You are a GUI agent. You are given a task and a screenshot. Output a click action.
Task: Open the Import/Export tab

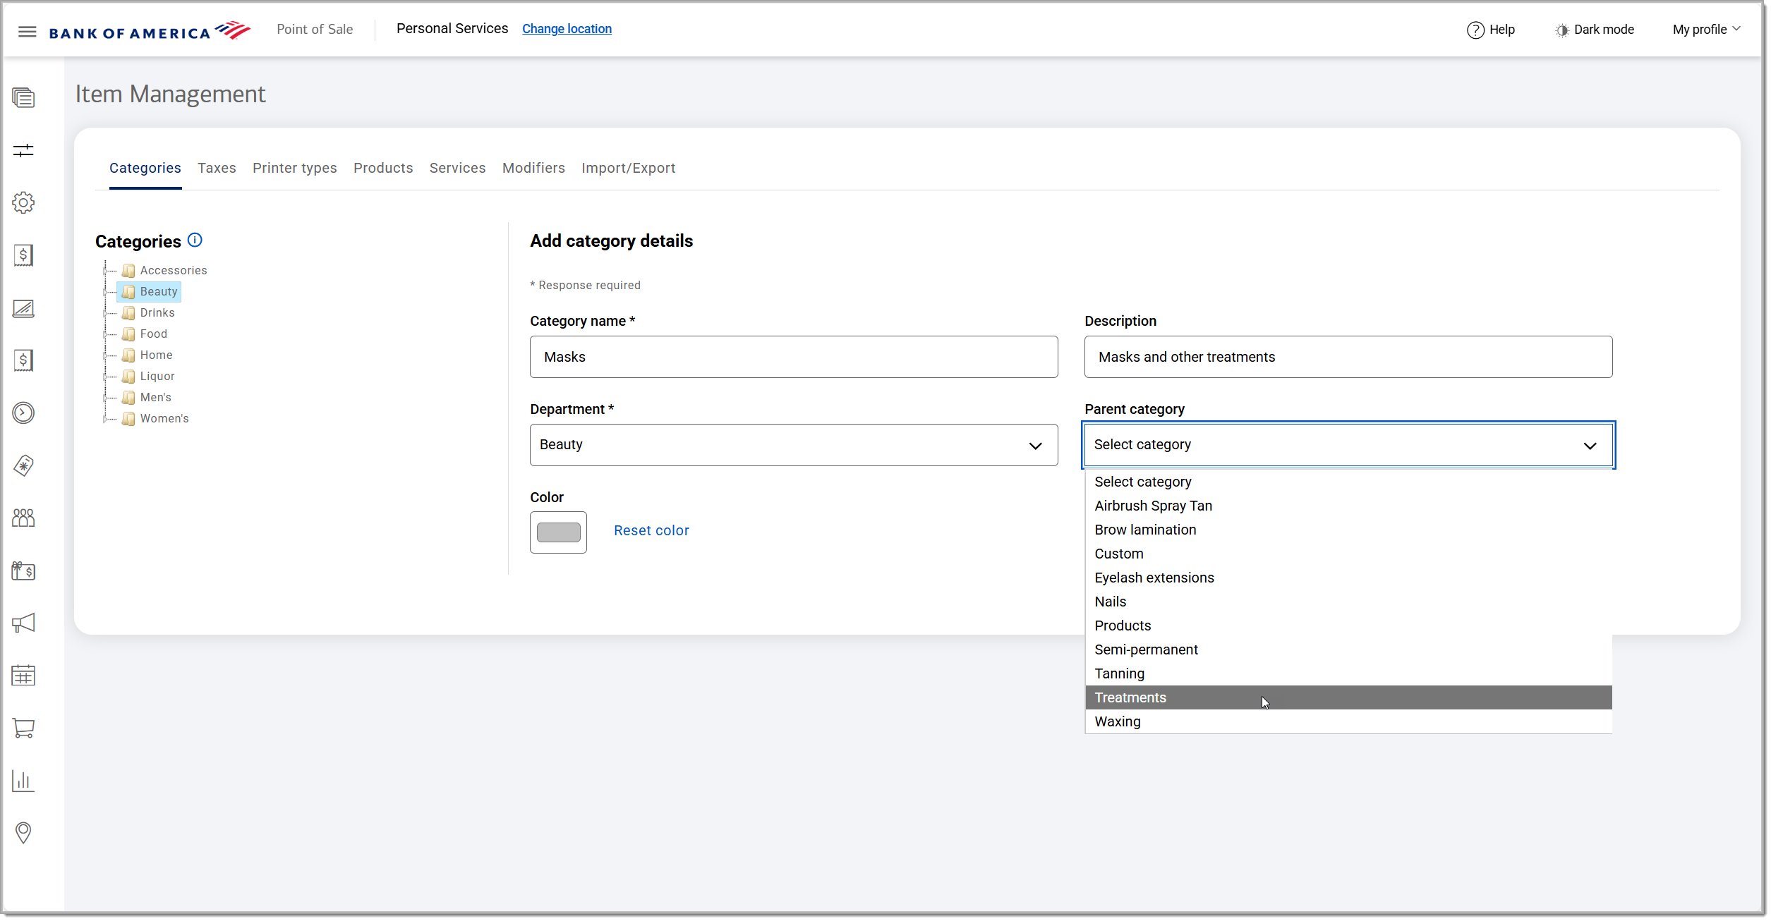[x=628, y=168]
